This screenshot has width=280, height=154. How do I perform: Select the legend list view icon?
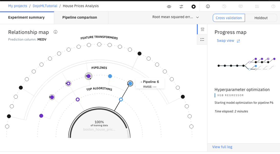tap(202, 40)
